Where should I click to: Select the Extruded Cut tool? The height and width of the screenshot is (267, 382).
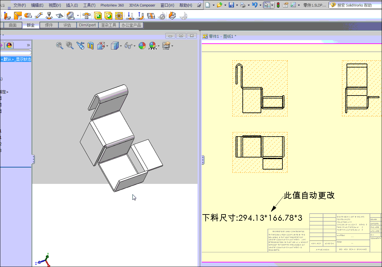pos(98,16)
